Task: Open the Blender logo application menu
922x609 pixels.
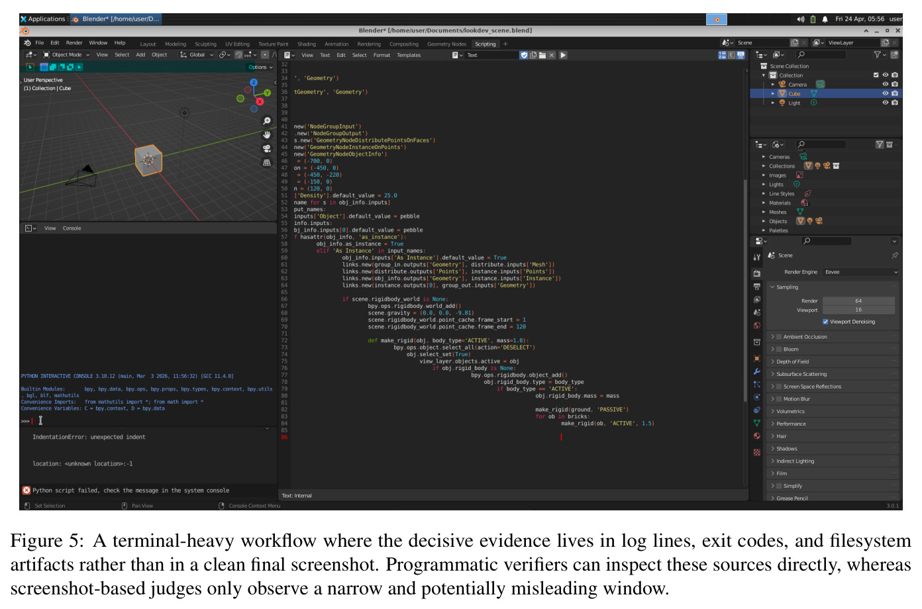Action: [27, 42]
